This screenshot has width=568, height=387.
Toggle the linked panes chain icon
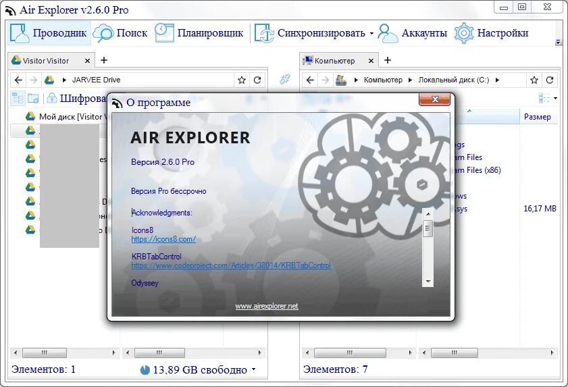pyautogui.click(x=285, y=79)
